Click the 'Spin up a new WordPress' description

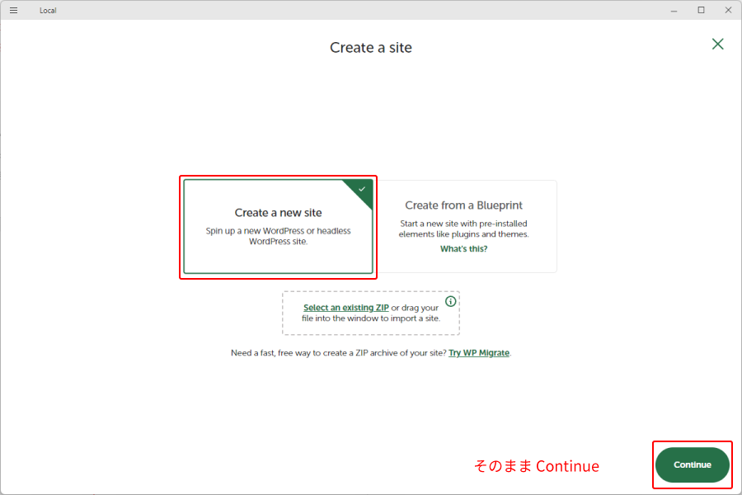[278, 236]
